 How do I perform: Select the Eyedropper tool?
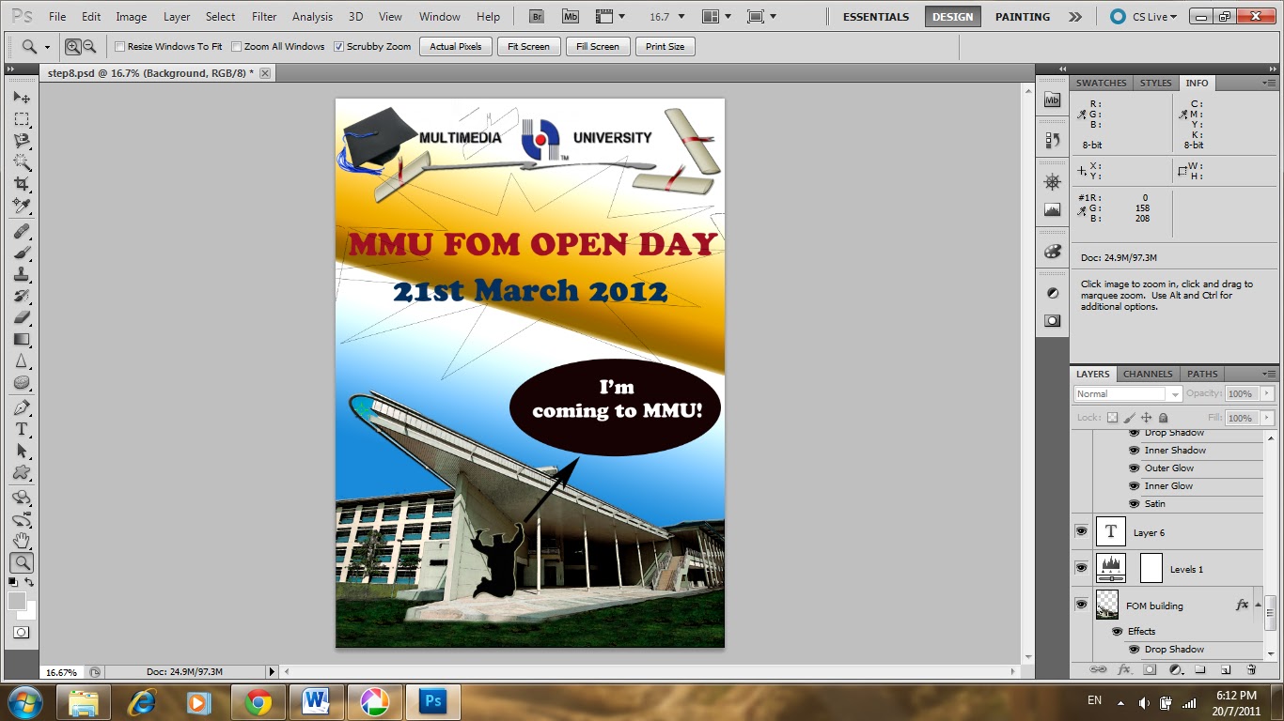click(x=22, y=206)
